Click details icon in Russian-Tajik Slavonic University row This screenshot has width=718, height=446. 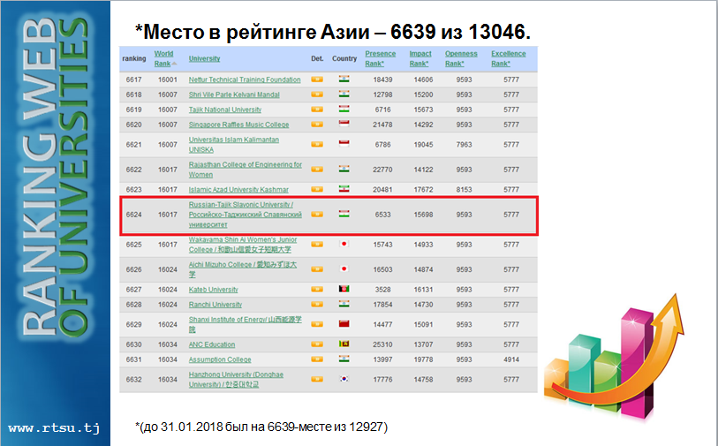tap(317, 215)
